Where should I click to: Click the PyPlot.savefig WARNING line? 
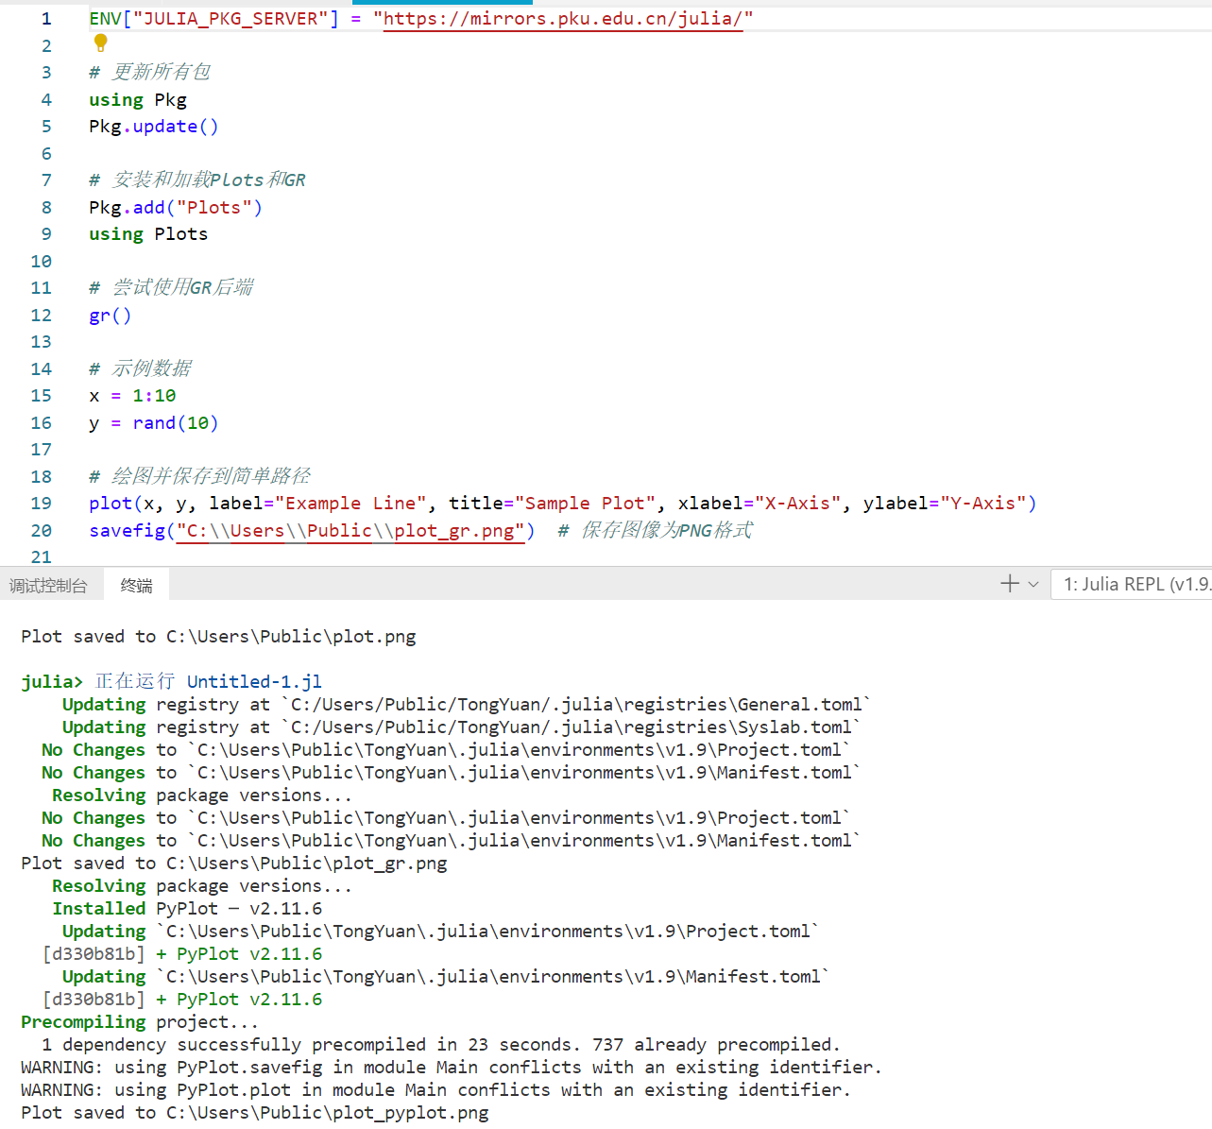click(452, 1068)
